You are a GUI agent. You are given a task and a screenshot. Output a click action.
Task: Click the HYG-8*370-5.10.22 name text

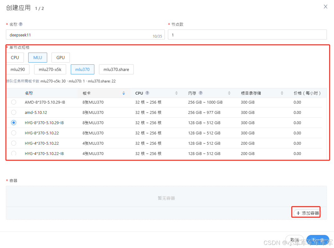click(42, 133)
